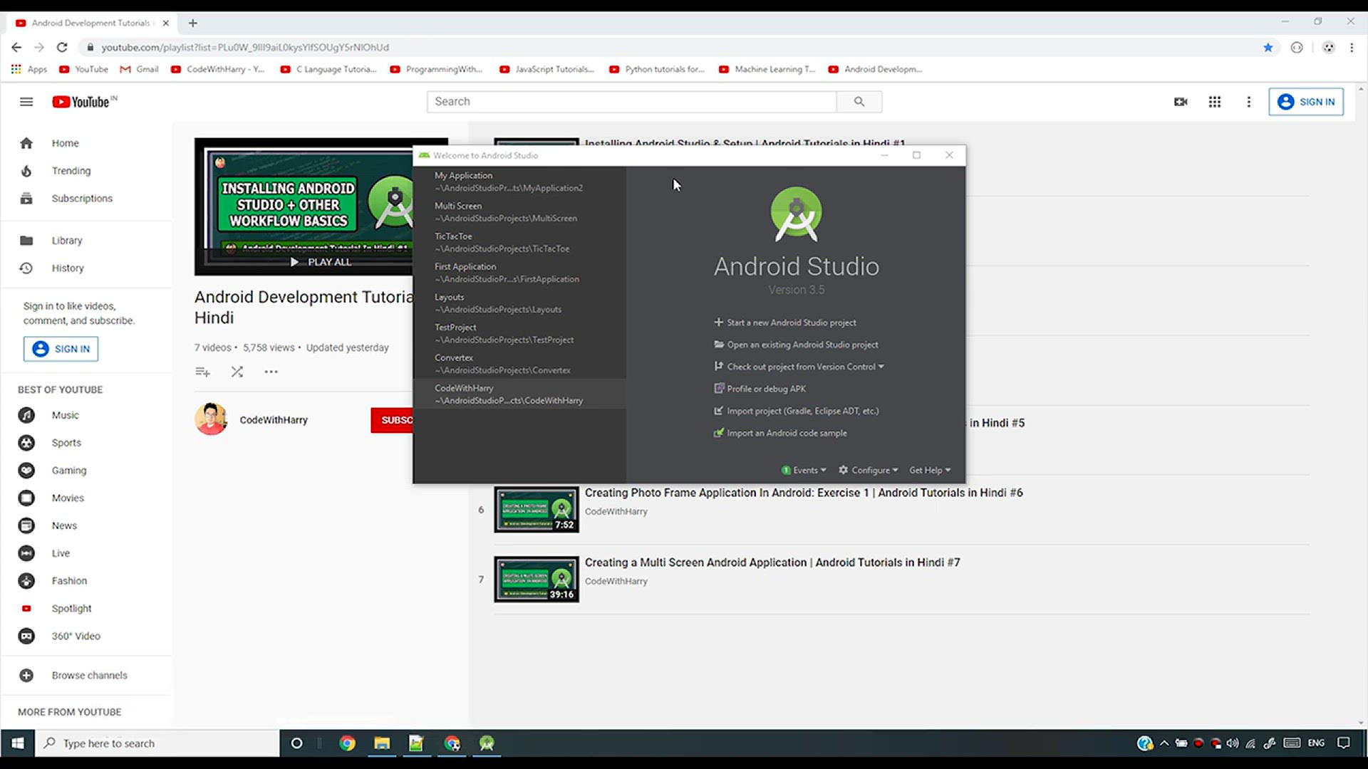
Task: Click the CodeWithHarry channel avatar
Action: 211,419
